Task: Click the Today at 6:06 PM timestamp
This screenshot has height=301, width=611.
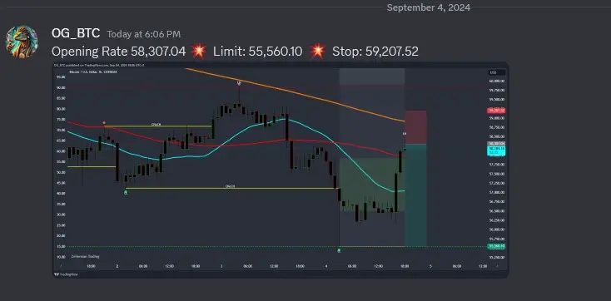Action: pyautogui.click(x=144, y=34)
